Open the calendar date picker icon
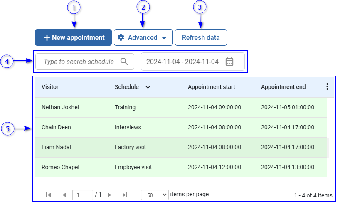 tap(229, 62)
